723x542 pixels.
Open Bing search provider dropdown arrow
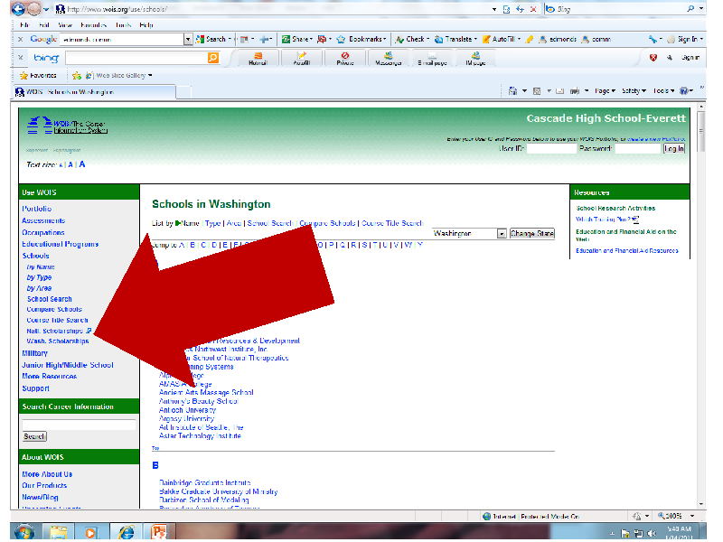tap(702, 8)
